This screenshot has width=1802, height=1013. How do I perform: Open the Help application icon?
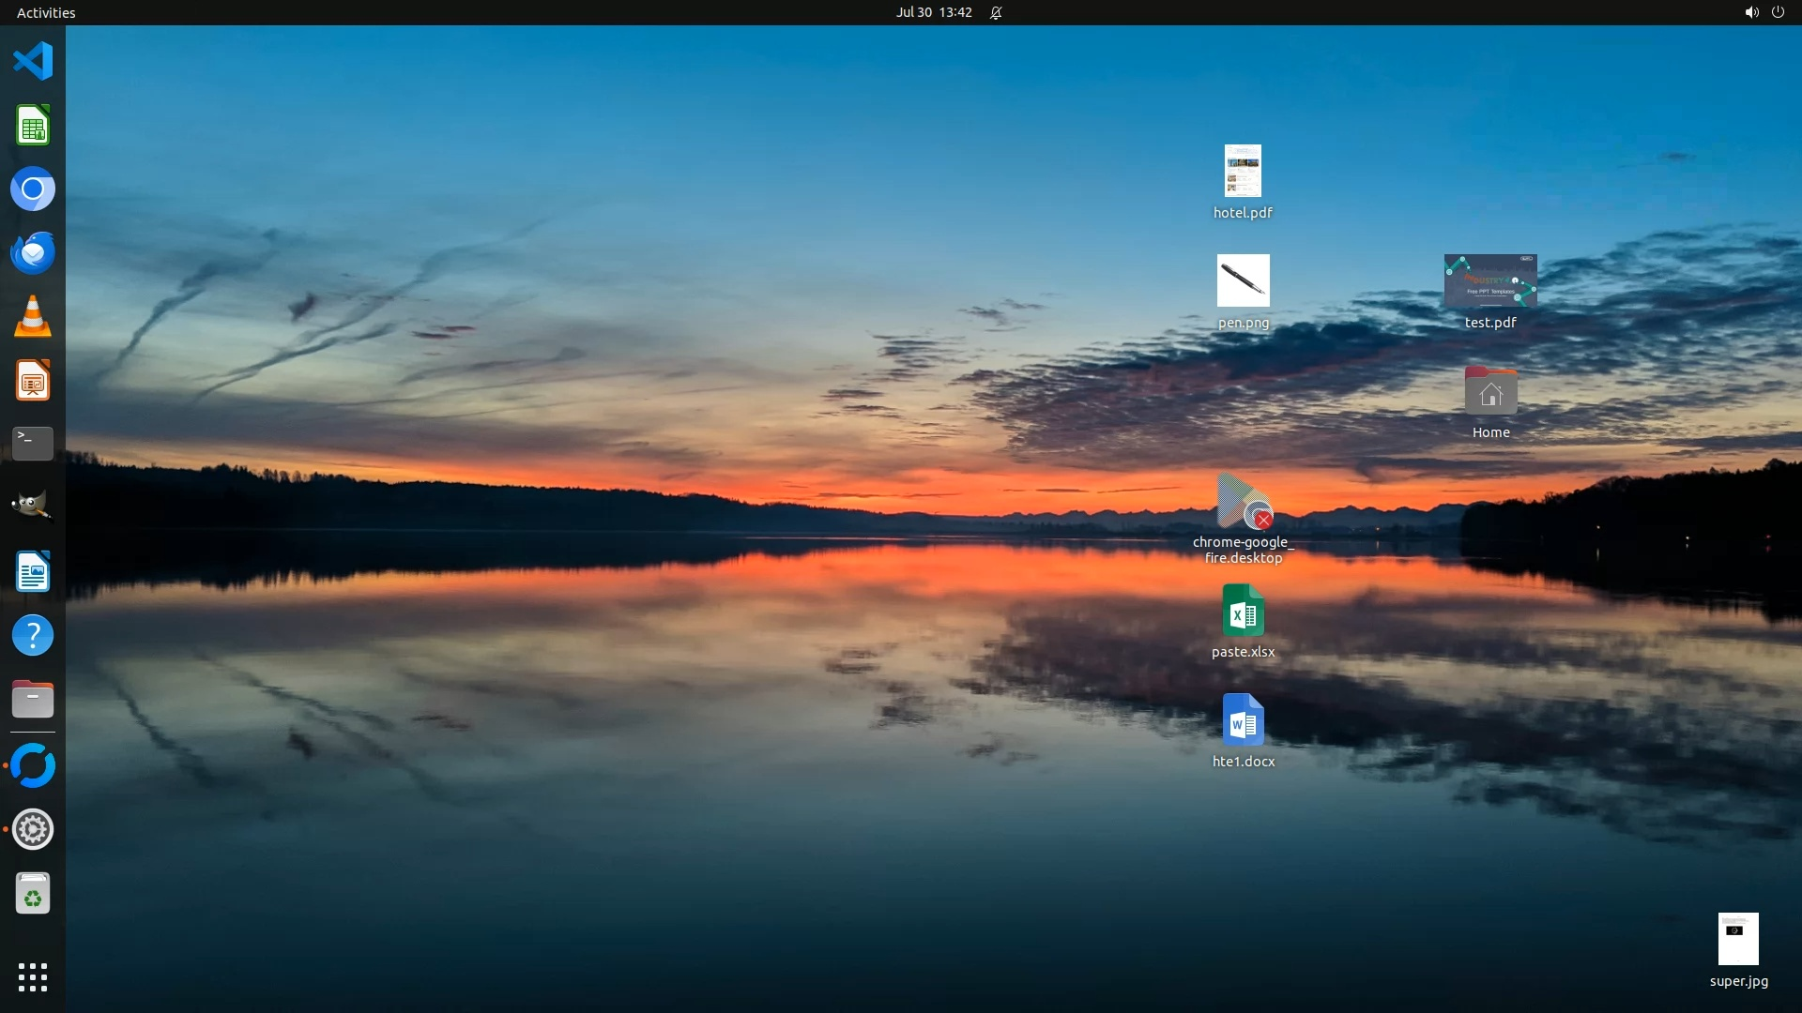click(x=33, y=636)
